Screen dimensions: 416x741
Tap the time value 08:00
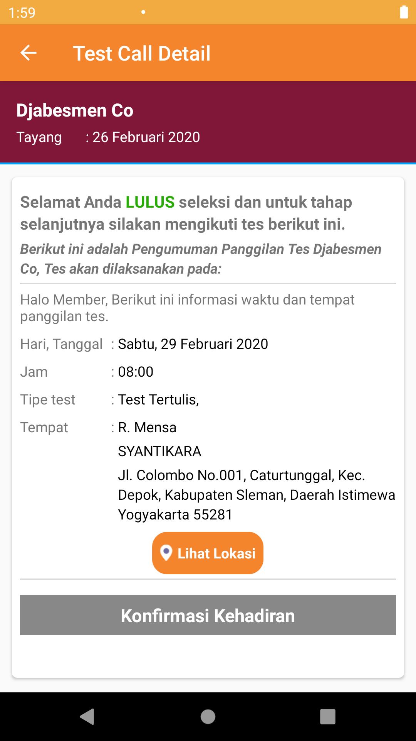pos(136,372)
